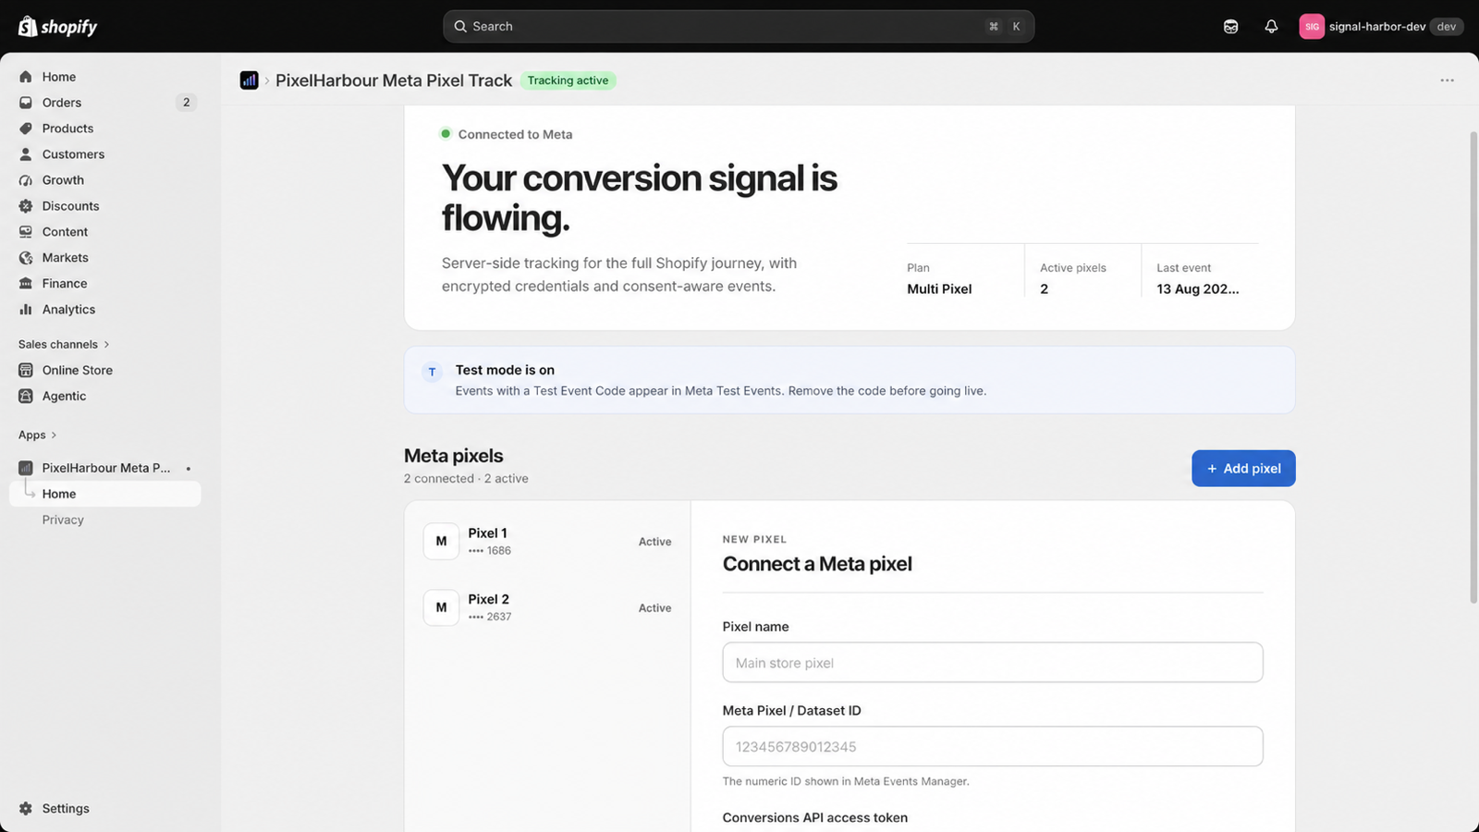
Task: Click the Active status of Pixel 2
Action: point(654,608)
